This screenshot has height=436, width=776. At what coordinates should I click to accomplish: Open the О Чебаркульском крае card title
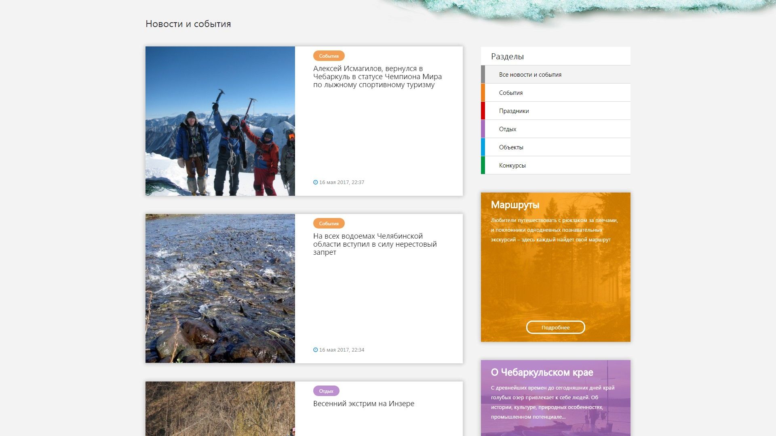(x=542, y=373)
